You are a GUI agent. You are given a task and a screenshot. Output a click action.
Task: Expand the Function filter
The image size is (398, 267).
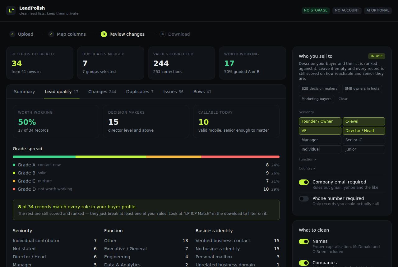pyautogui.click(x=308, y=159)
